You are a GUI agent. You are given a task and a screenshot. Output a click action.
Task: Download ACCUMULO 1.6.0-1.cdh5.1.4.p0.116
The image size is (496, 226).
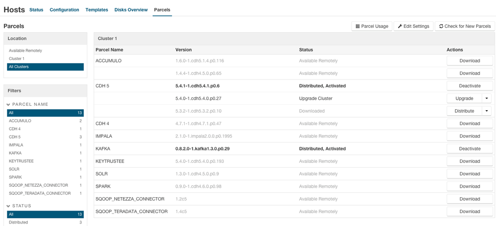(470, 61)
